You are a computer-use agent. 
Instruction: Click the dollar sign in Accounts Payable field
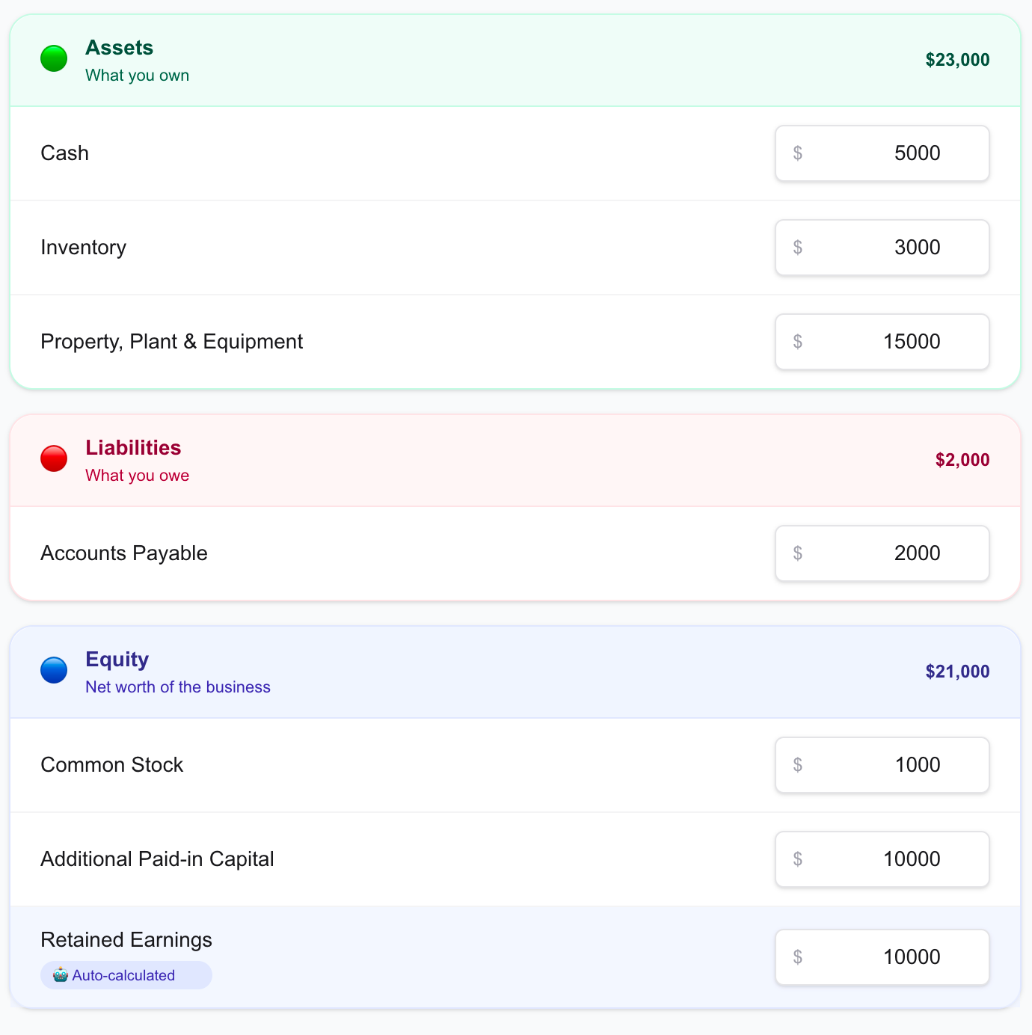(798, 553)
